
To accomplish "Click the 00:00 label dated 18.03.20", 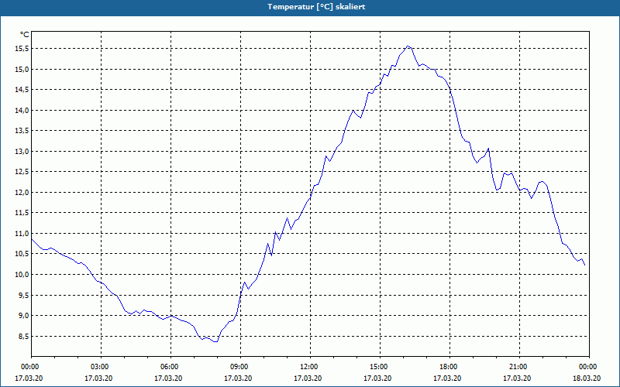I will pos(589,367).
